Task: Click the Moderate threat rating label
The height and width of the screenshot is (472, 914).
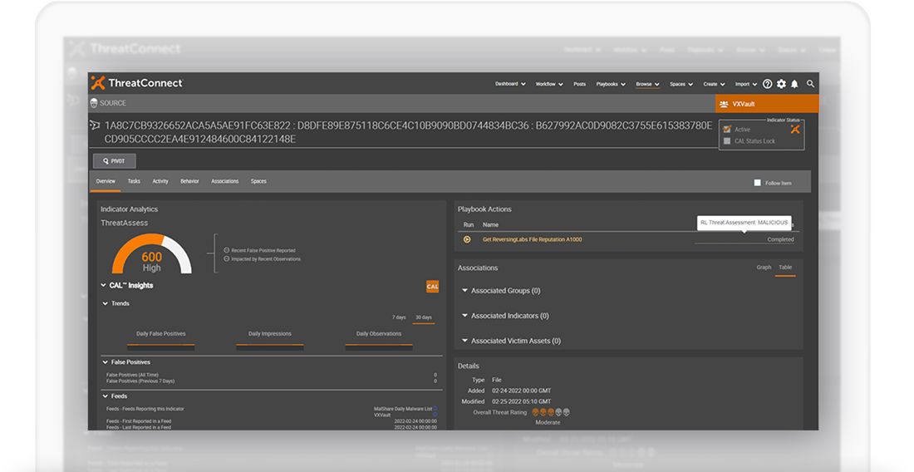Action: pyautogui.click(x=548, y=422)
